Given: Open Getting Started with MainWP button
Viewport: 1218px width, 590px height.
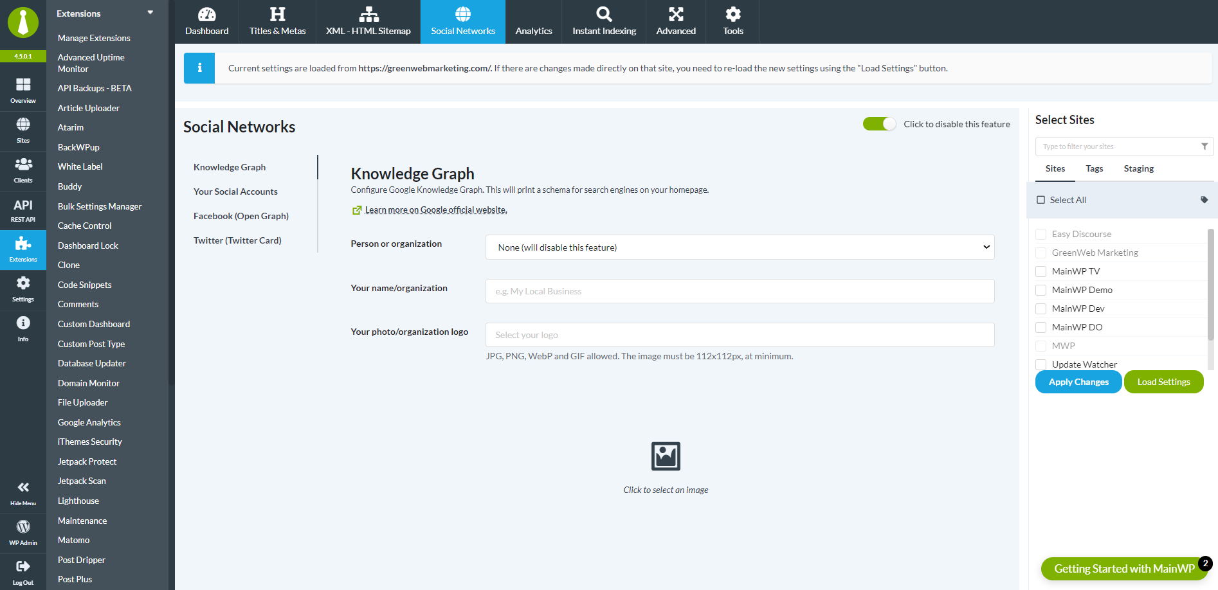Looking at the screenshot, I should click(1124, 569).
